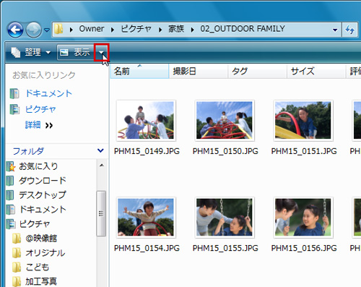Screen dimensions: 361x287
Task: Select ピクチャ in the address breadcrumb
Action: 136,29
